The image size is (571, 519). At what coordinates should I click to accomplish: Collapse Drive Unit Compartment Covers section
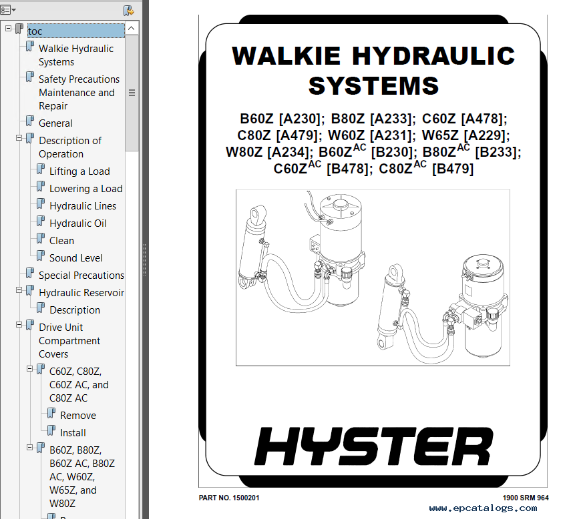[19, 325]
